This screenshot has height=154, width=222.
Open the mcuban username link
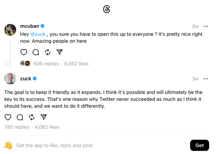point(29,26)
